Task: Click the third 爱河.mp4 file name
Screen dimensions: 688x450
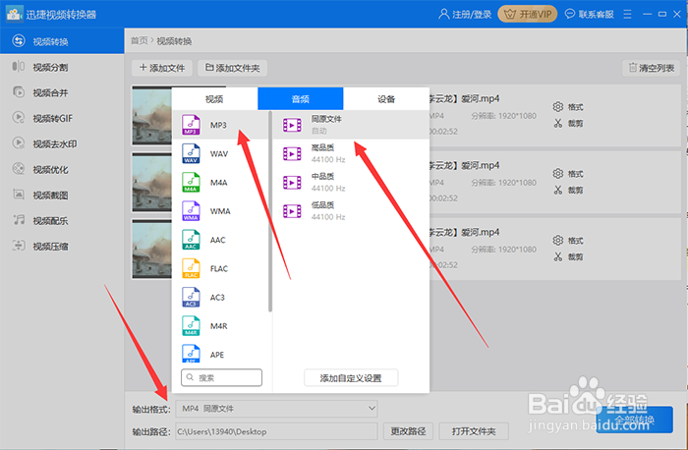Action: (464, 232)
